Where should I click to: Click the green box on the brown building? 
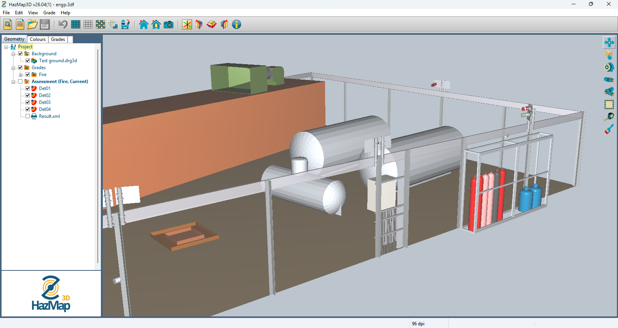point(240,79)
